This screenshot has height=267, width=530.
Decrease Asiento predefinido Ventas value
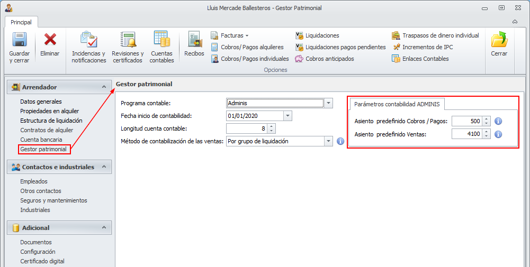click(486, 136)
